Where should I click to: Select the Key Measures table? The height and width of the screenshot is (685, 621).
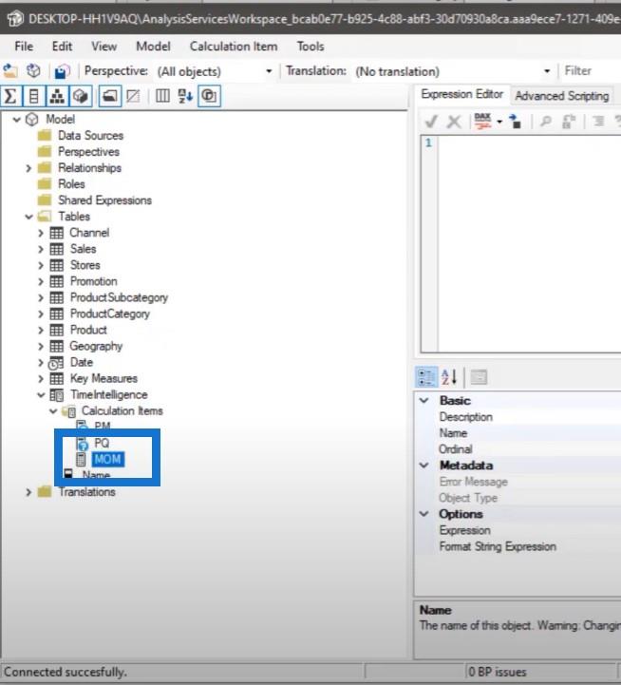103,378
